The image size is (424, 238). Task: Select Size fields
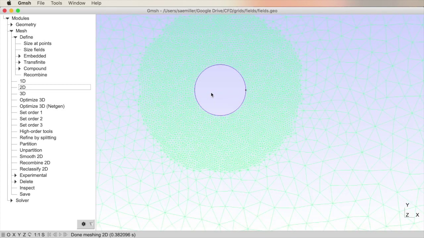(34, 50)
